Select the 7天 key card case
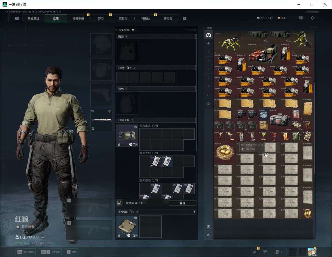The width and height of the screenshot is (332, 257). tap(127, 136)
